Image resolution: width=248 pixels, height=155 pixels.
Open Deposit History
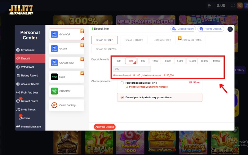[x=183, y=29]
